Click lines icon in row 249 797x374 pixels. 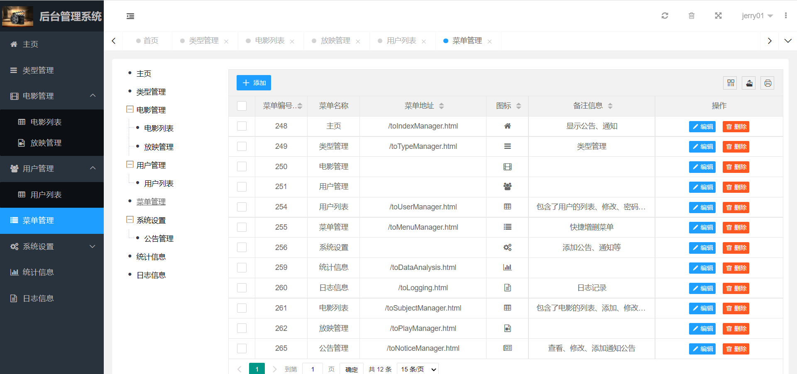pos(507,146)
